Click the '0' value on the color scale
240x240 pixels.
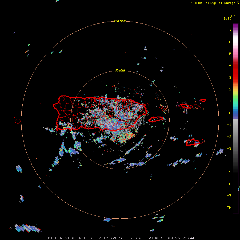[x=230, y=113]
